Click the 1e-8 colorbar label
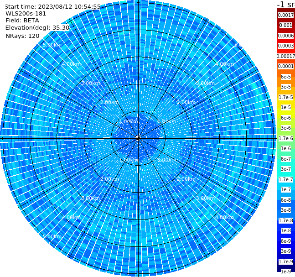Viewport: 295px width, 277px height. (286, 230)
